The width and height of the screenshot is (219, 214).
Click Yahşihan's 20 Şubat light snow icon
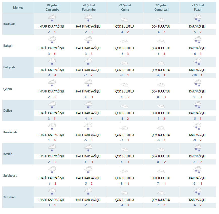[88, 192]
